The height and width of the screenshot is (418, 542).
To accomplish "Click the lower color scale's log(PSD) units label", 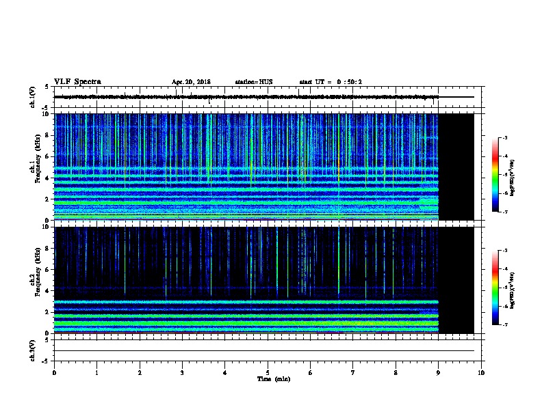I will point(513,290).
